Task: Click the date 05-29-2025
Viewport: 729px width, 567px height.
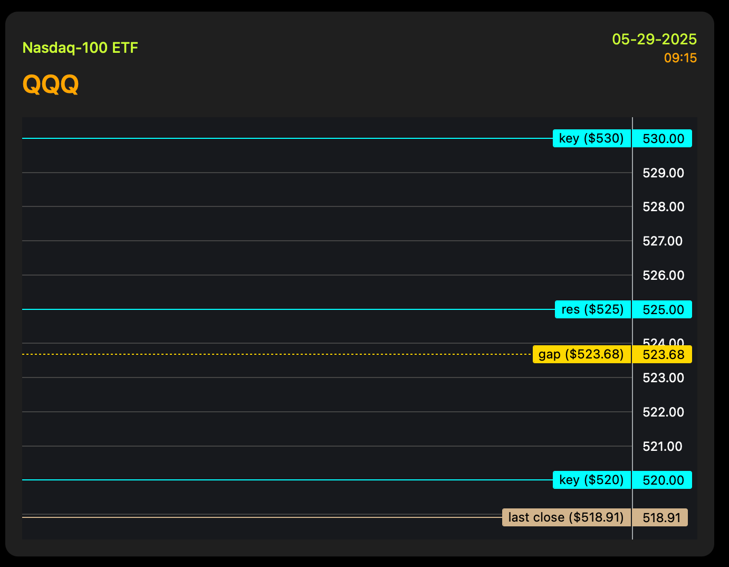Action: point(654,40)
